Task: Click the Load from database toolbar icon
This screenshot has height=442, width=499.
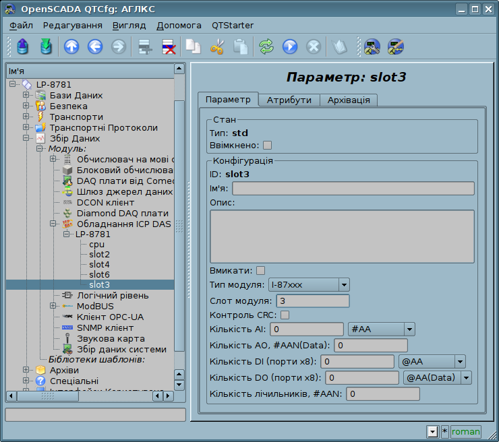Action: 24,46
